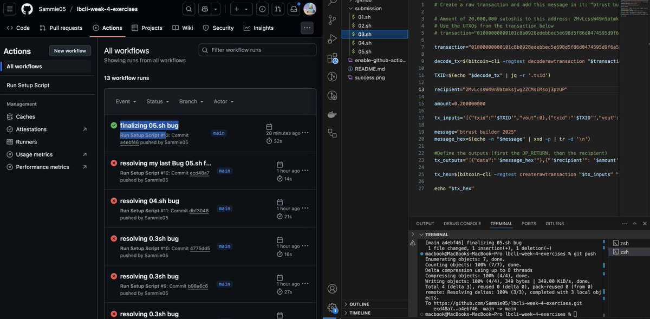
Task: Switch to the PORTS panel tab
Action: click(529, 224)
